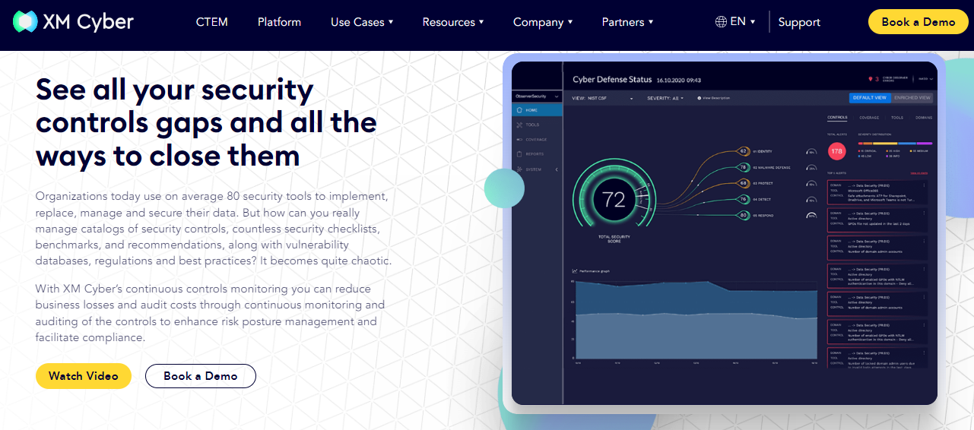Screen dimensions: 974x430
Task: Click the '05 RESPOND' label
Action: click(763, 215)
